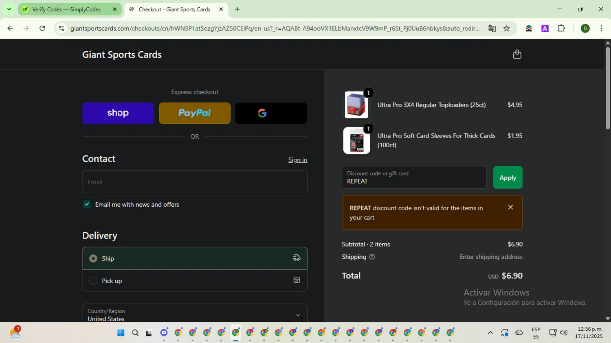The height and width of the screenshot is (343, 611).
Task: Open the tab search dropdown arrow
Action: point(9,9)
